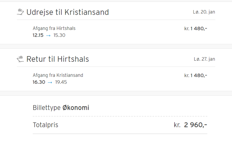Image resolution: width=232 pixels, height=142 pixels.
Task: Click the Totalpris label
Action: pos(45,125)
